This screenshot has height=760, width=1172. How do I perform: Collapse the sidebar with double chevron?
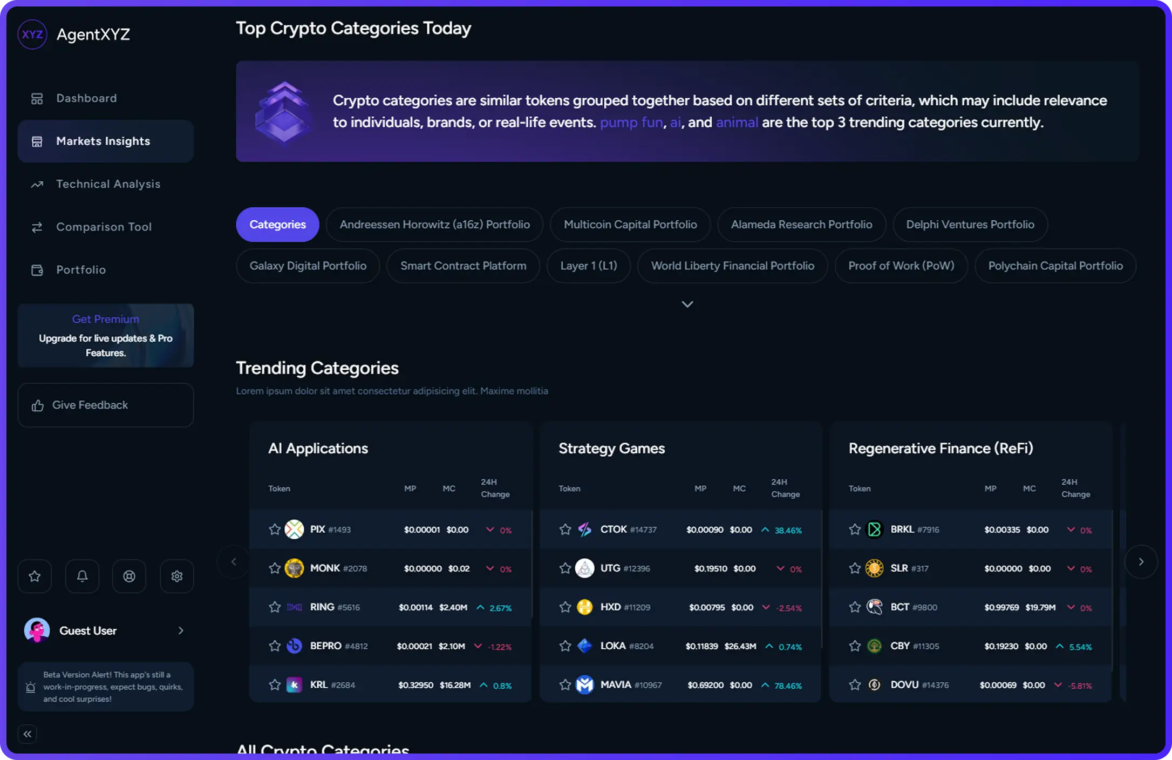tap(28, 734)
